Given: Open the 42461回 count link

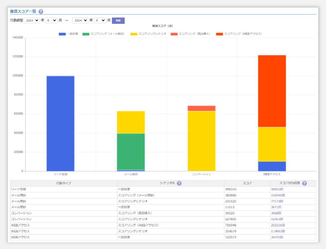Looking at the screenshot, I should (277, 219).
